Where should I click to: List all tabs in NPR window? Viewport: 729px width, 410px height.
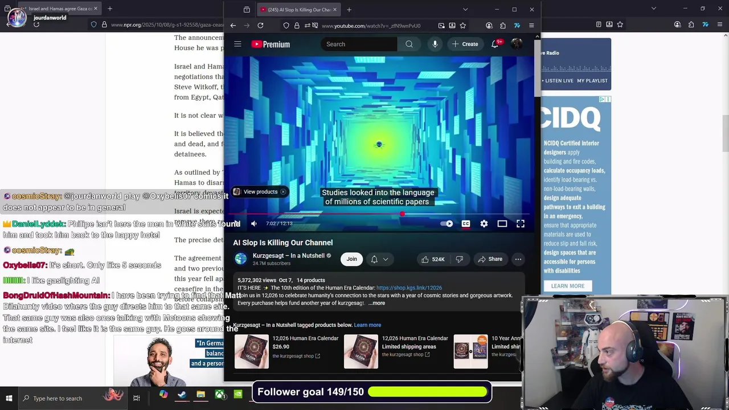click(x=654, y=9)
